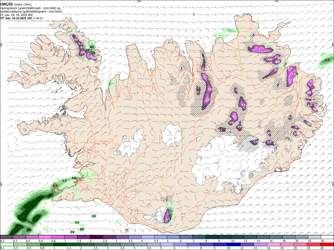The height and width of the screenshot is (250, 334).
Task: Select the deep blue swatch in the bottom legend row
Action: tap(233, 245)
